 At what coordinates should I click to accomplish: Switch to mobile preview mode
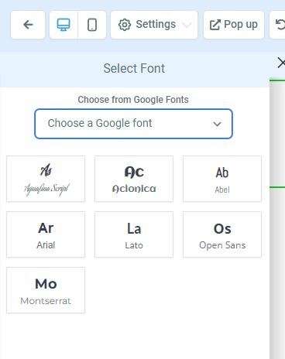tap(92, 25)
